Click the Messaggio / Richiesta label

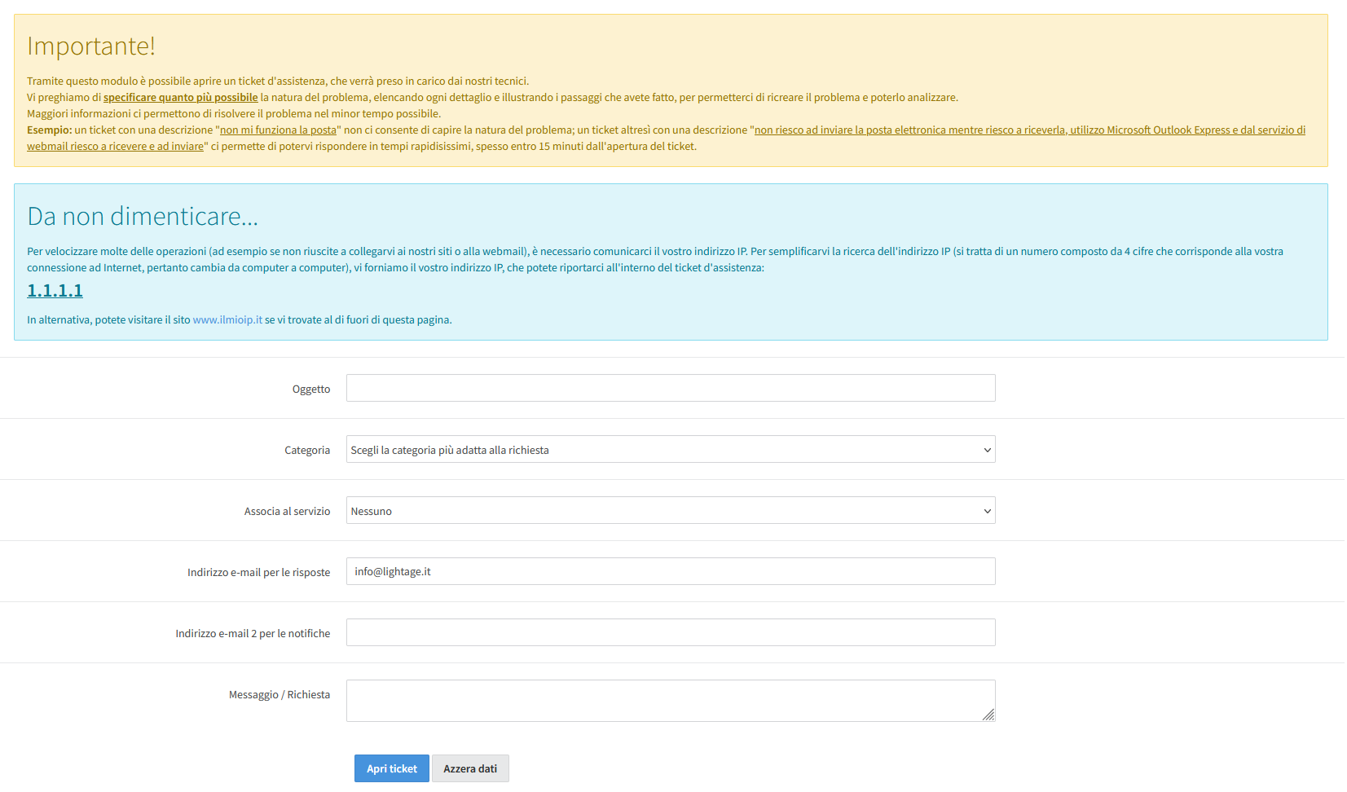click(x=279, y=695)
